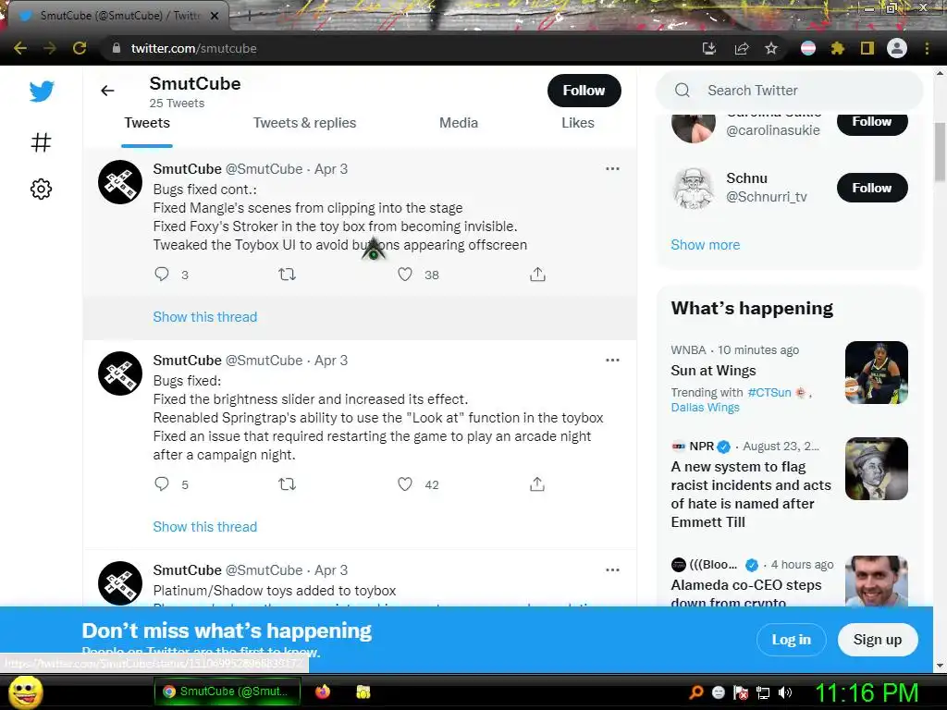Show this thread under brightness slider tweet
947x710 pixels.
(x=204, y=527)
